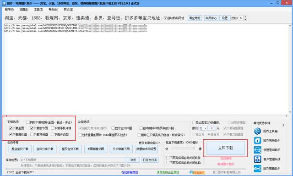The image size is (293, 176).
Task: Click the 批量下载速度 slider handle
Action: 194,148
